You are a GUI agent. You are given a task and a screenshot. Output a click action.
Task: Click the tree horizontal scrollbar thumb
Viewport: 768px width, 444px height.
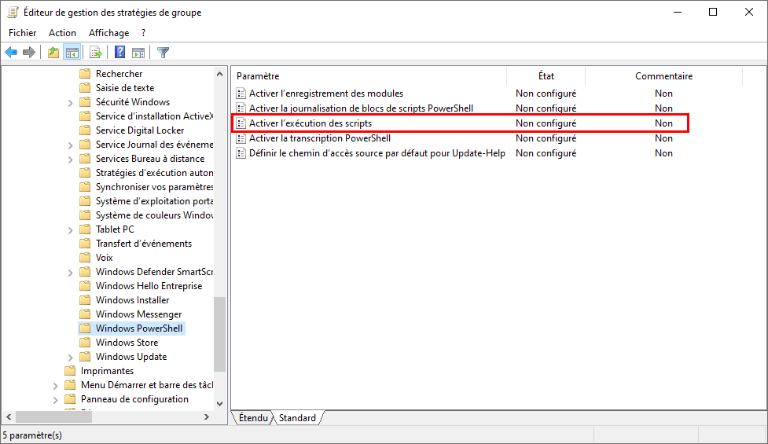pyautogui.click(x=53, y=417)
